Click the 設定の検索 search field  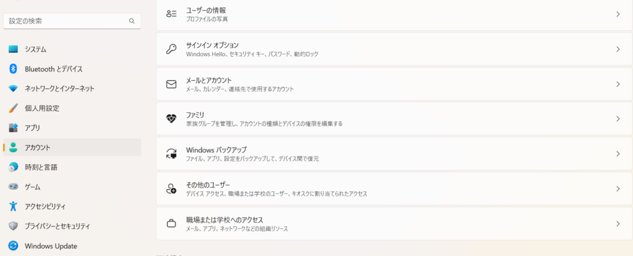click(72, 21)
